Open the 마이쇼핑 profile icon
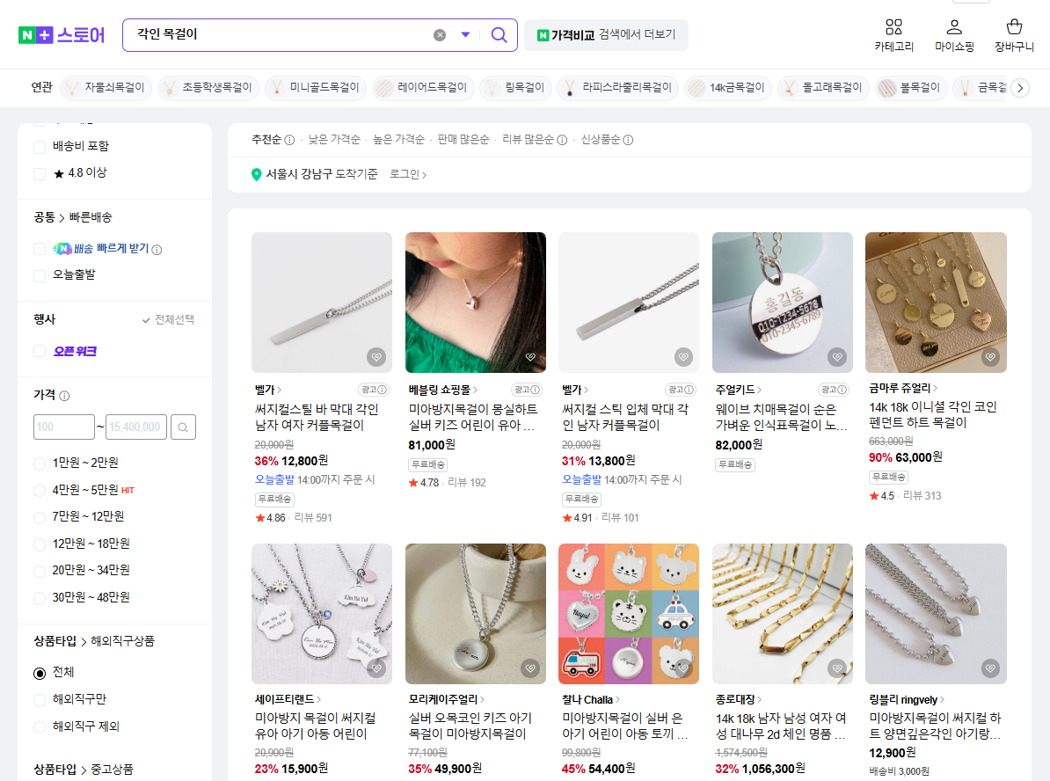The height and width of the screenshot is (781, 1050). tap(954, 26)
